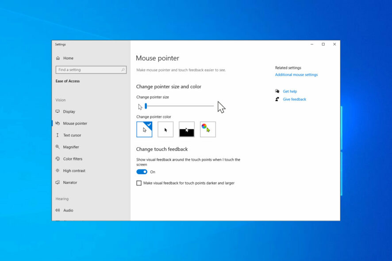Click the Hearing section label
Image resolution: width=392 pixels, height=261 pixels.
tap(61, 199)
